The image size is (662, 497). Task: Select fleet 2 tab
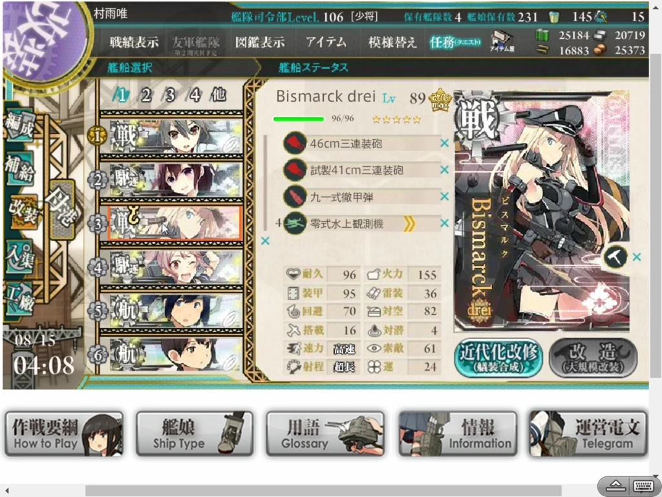146,94
